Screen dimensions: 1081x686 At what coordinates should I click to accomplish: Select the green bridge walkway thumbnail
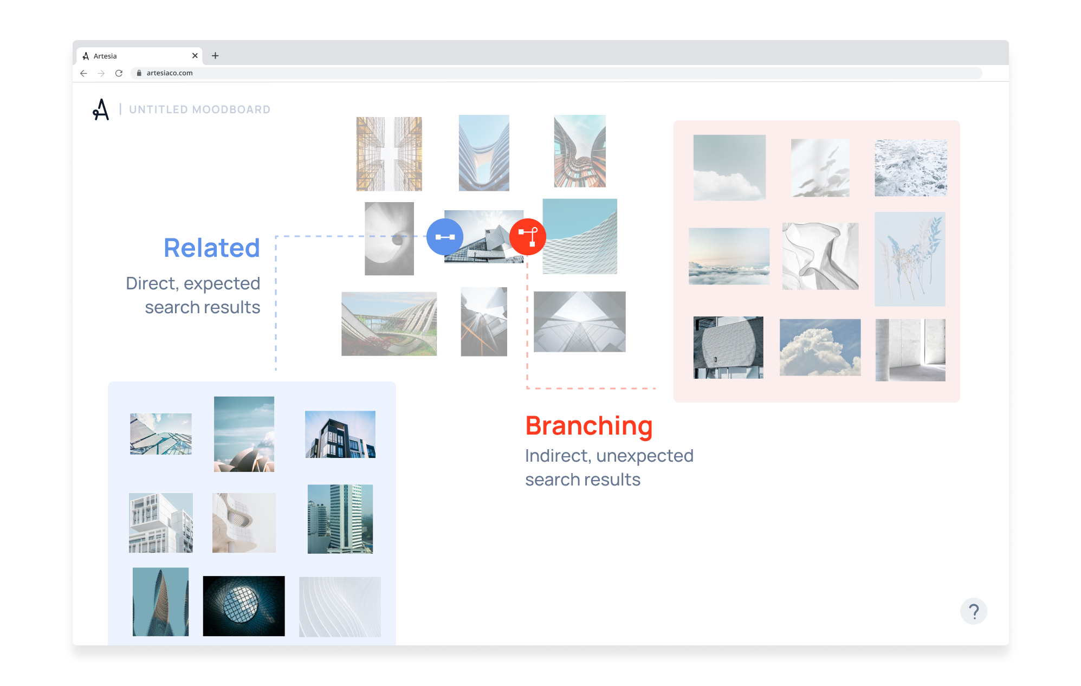pos(389,324)
